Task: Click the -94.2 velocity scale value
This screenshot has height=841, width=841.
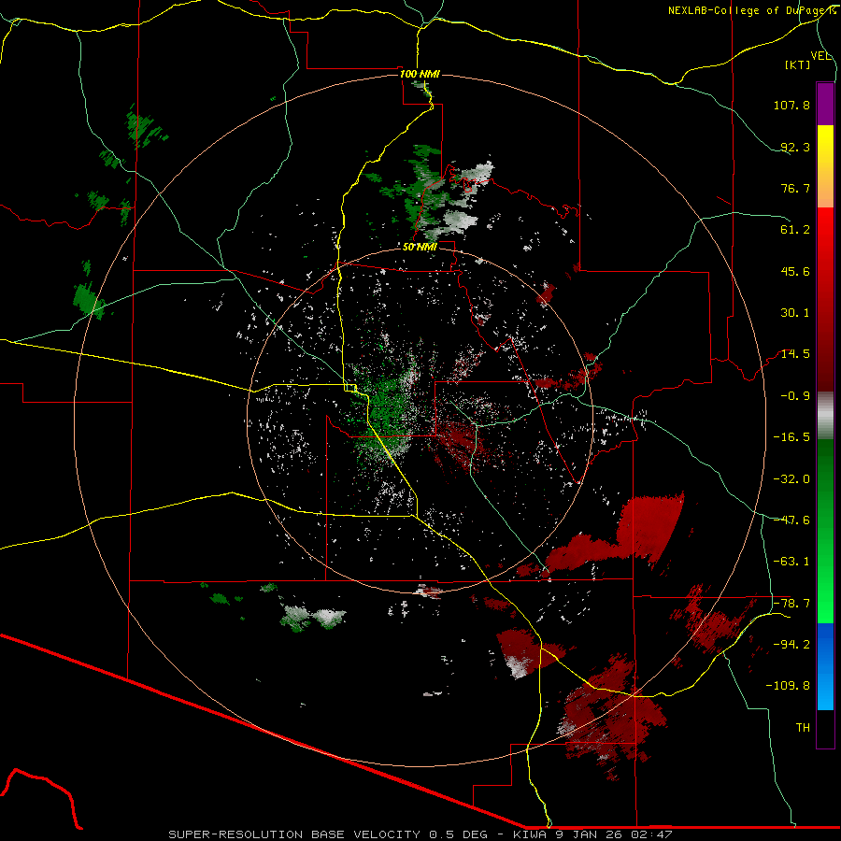Action: coord(791,645)
